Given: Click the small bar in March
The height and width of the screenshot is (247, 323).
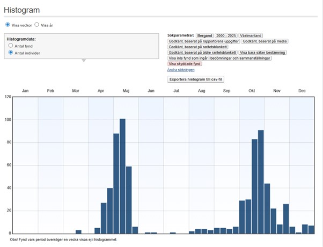Looking at the screenshot, I should 78,231.
